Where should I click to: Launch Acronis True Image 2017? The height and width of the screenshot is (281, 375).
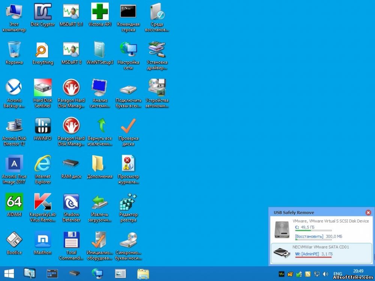coord(14,169)
